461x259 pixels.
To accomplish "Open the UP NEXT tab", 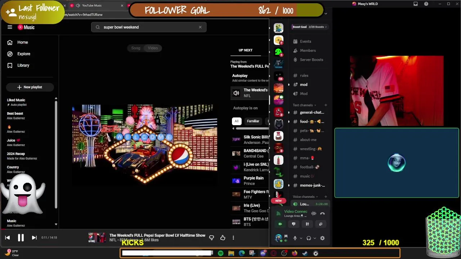I will [x=246, y=50].
